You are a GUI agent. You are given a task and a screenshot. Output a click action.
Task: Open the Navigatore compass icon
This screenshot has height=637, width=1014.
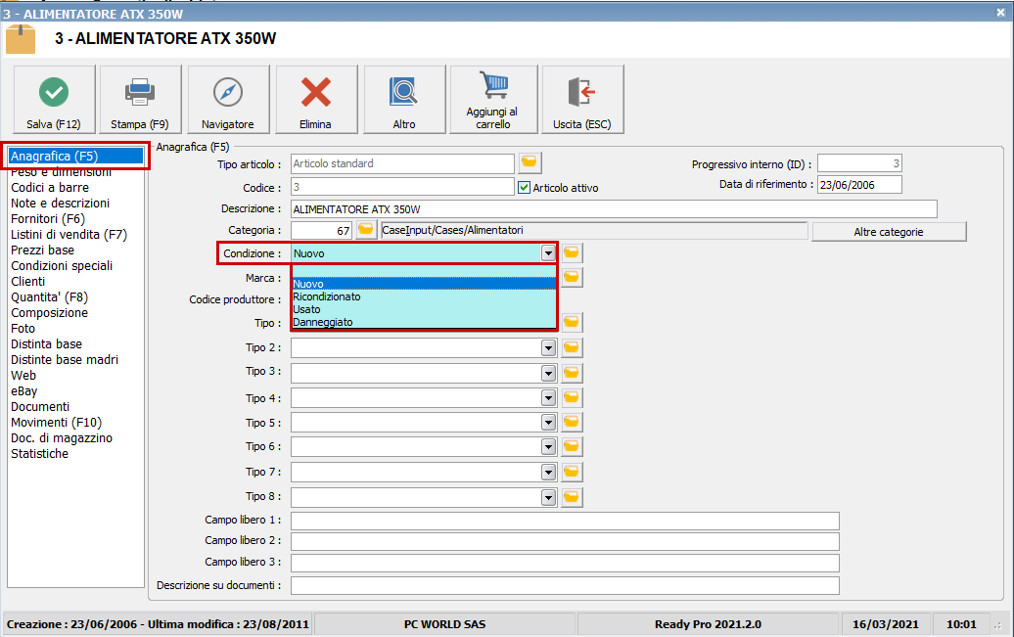click(227, 92)
